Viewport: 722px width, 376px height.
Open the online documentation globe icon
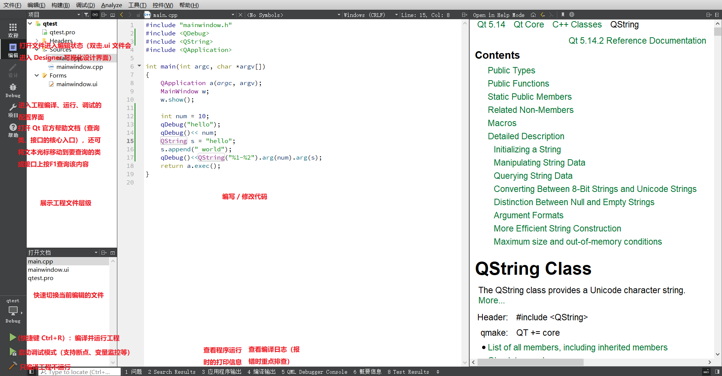click(x=572, y=15)
